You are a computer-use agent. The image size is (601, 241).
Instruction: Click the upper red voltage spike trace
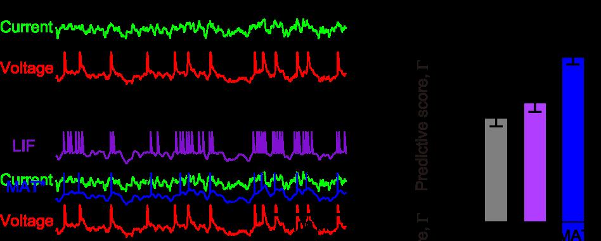point(201,67)
